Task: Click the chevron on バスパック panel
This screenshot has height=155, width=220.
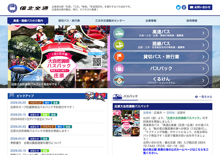Action: pyautogui.click(x=203, y=68)
